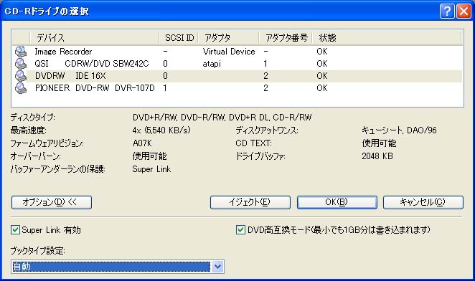Toggle the DVD高互換モード checkbox
The height and width of the screenshot is (281, 475).
point(240,230)
